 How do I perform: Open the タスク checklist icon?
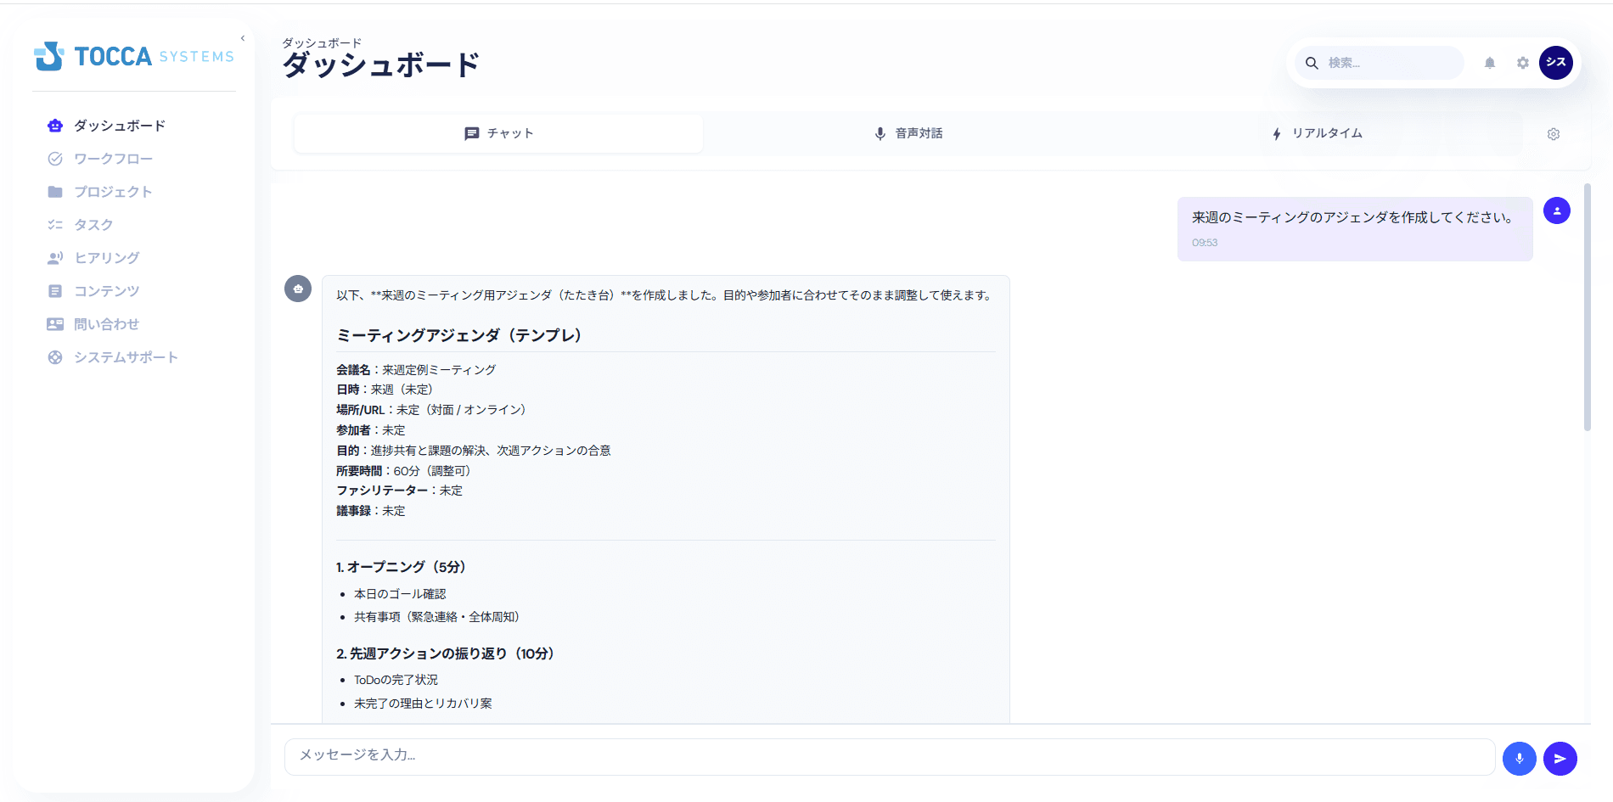54,225
